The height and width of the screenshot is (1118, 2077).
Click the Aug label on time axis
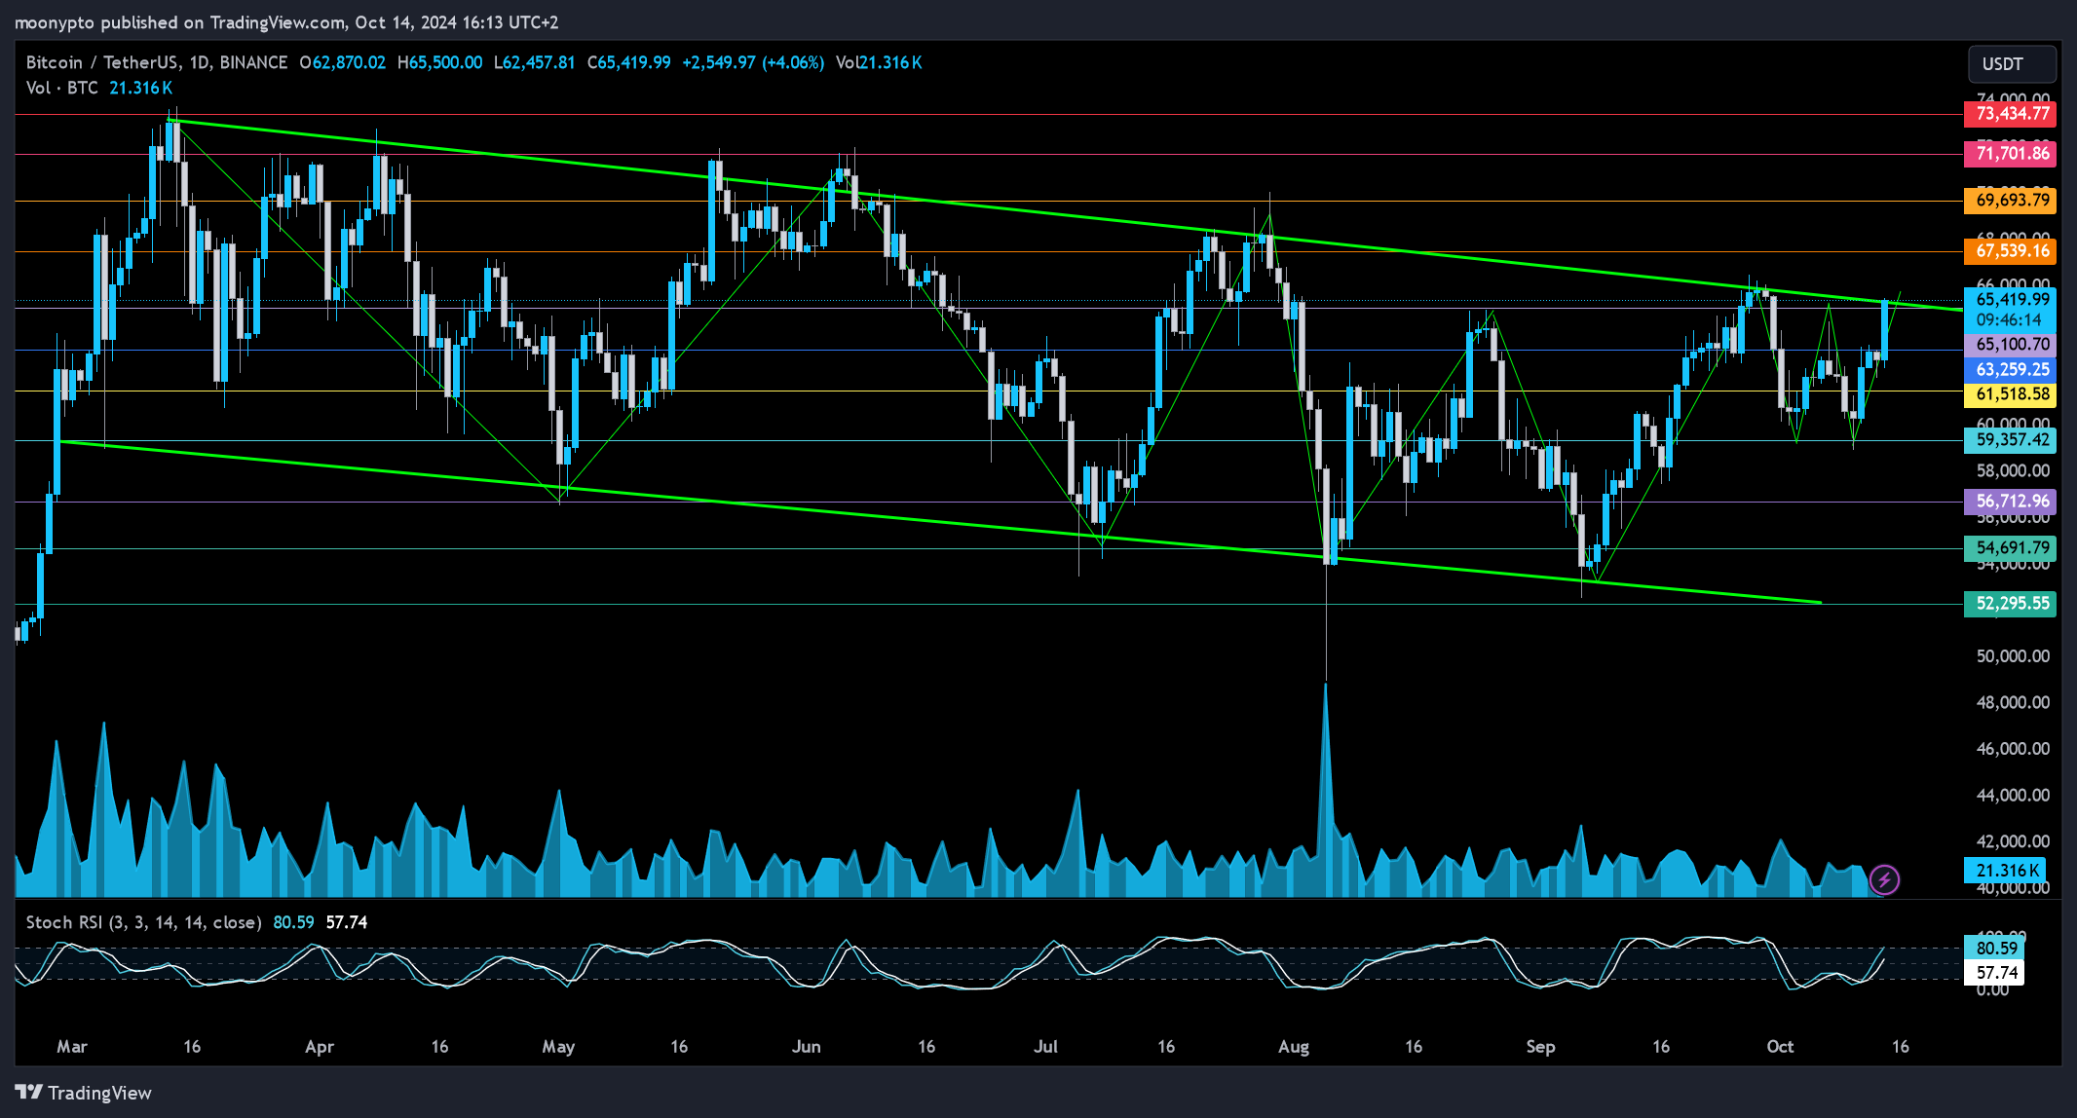coord(1294,1047)
